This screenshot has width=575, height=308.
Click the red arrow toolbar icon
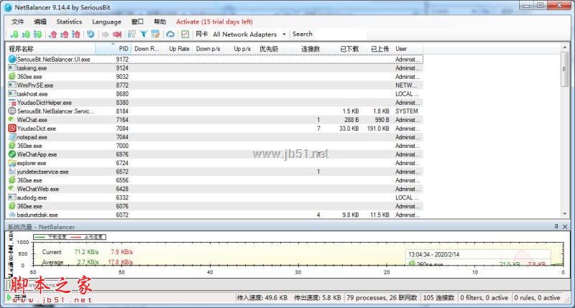pyautogui.click(x=117, y=34)
